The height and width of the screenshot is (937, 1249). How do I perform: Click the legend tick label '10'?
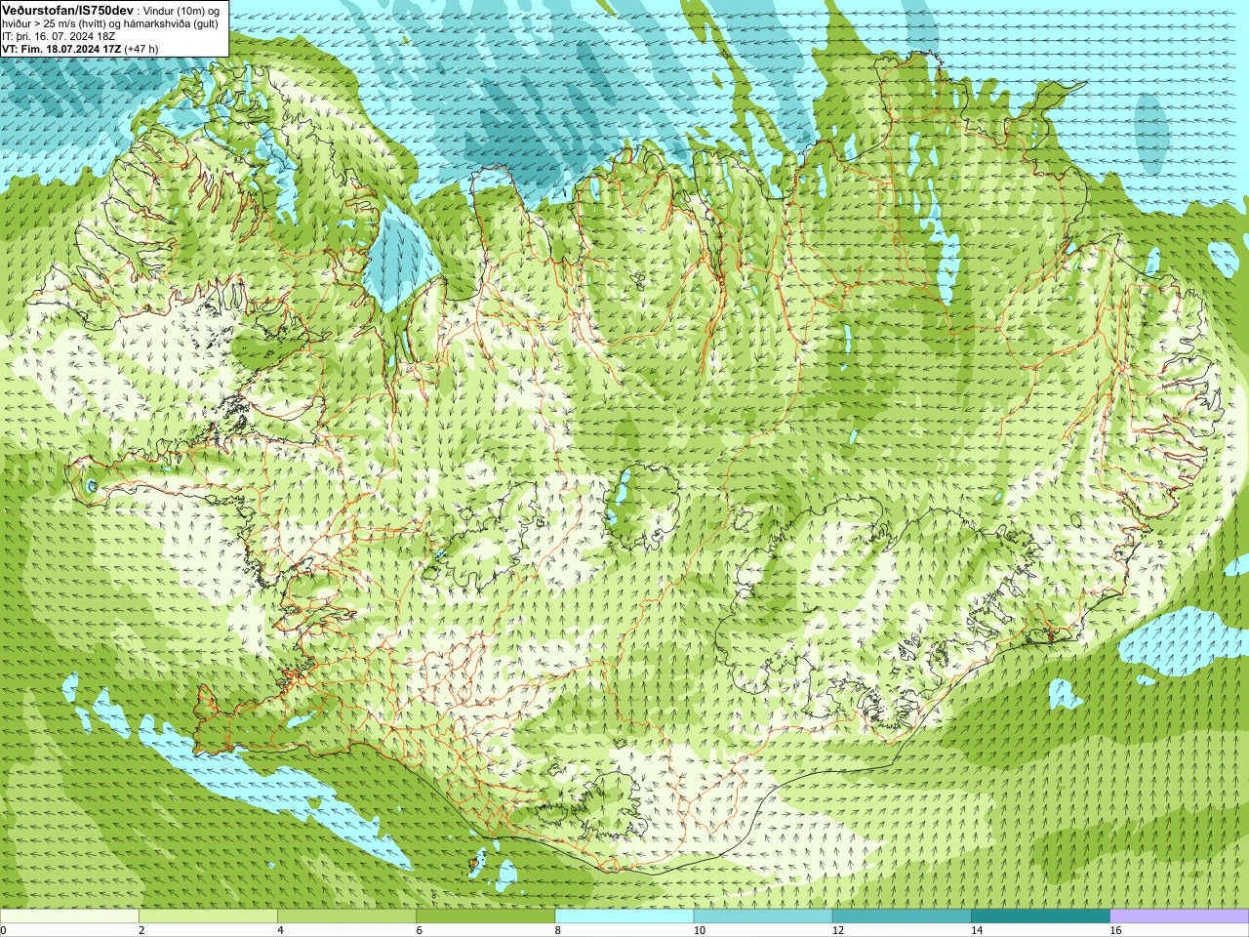(x=699, y=930)
